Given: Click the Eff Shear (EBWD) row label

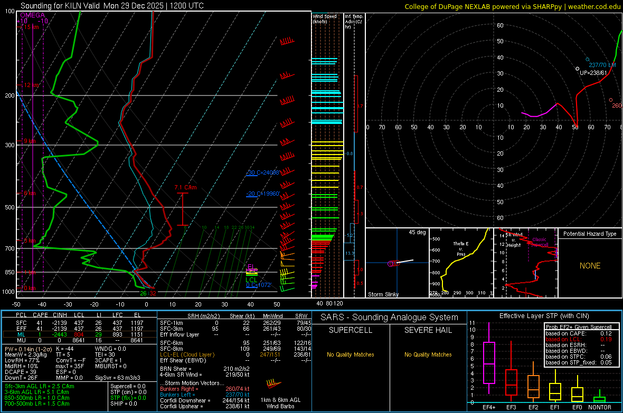Looking at the screenshot, I should 183,360.
